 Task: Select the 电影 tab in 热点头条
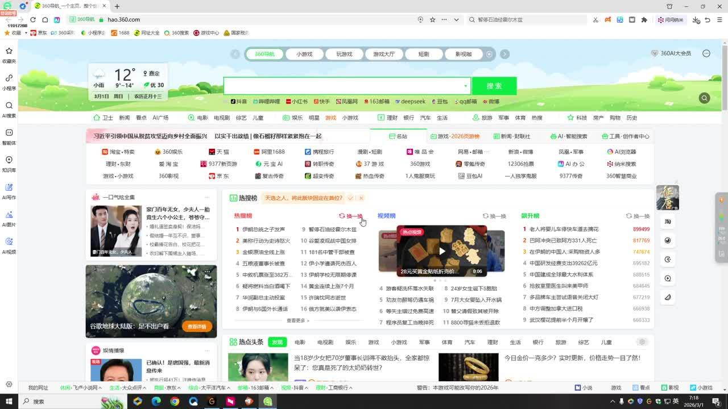300,343
